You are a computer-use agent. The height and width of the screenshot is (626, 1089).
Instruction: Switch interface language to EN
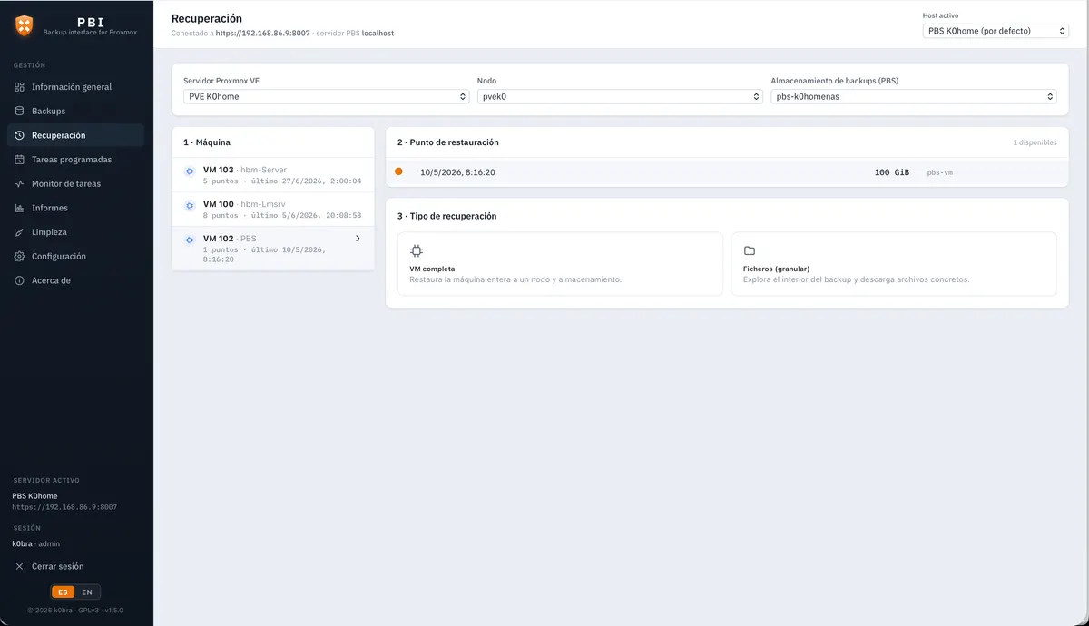87,592
